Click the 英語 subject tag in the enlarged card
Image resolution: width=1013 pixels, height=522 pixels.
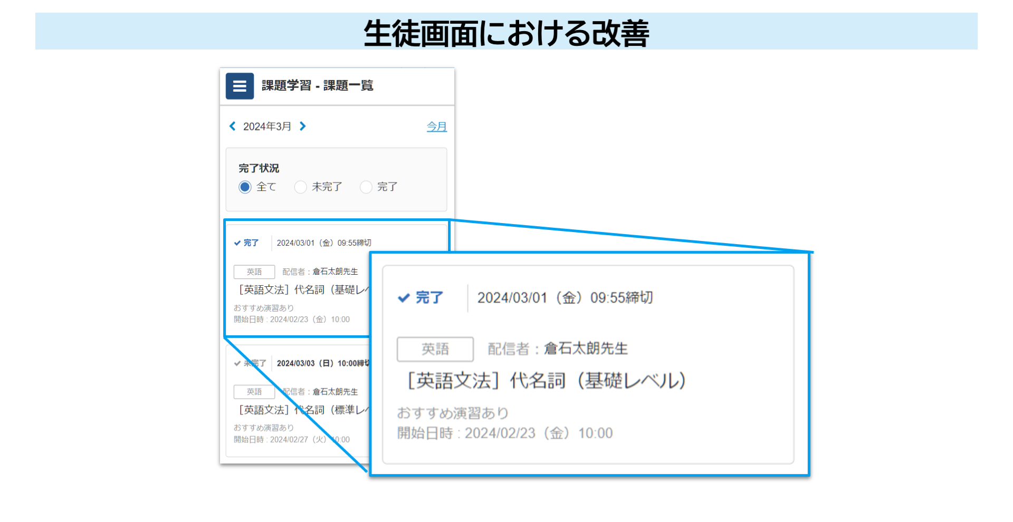(435, 349)
